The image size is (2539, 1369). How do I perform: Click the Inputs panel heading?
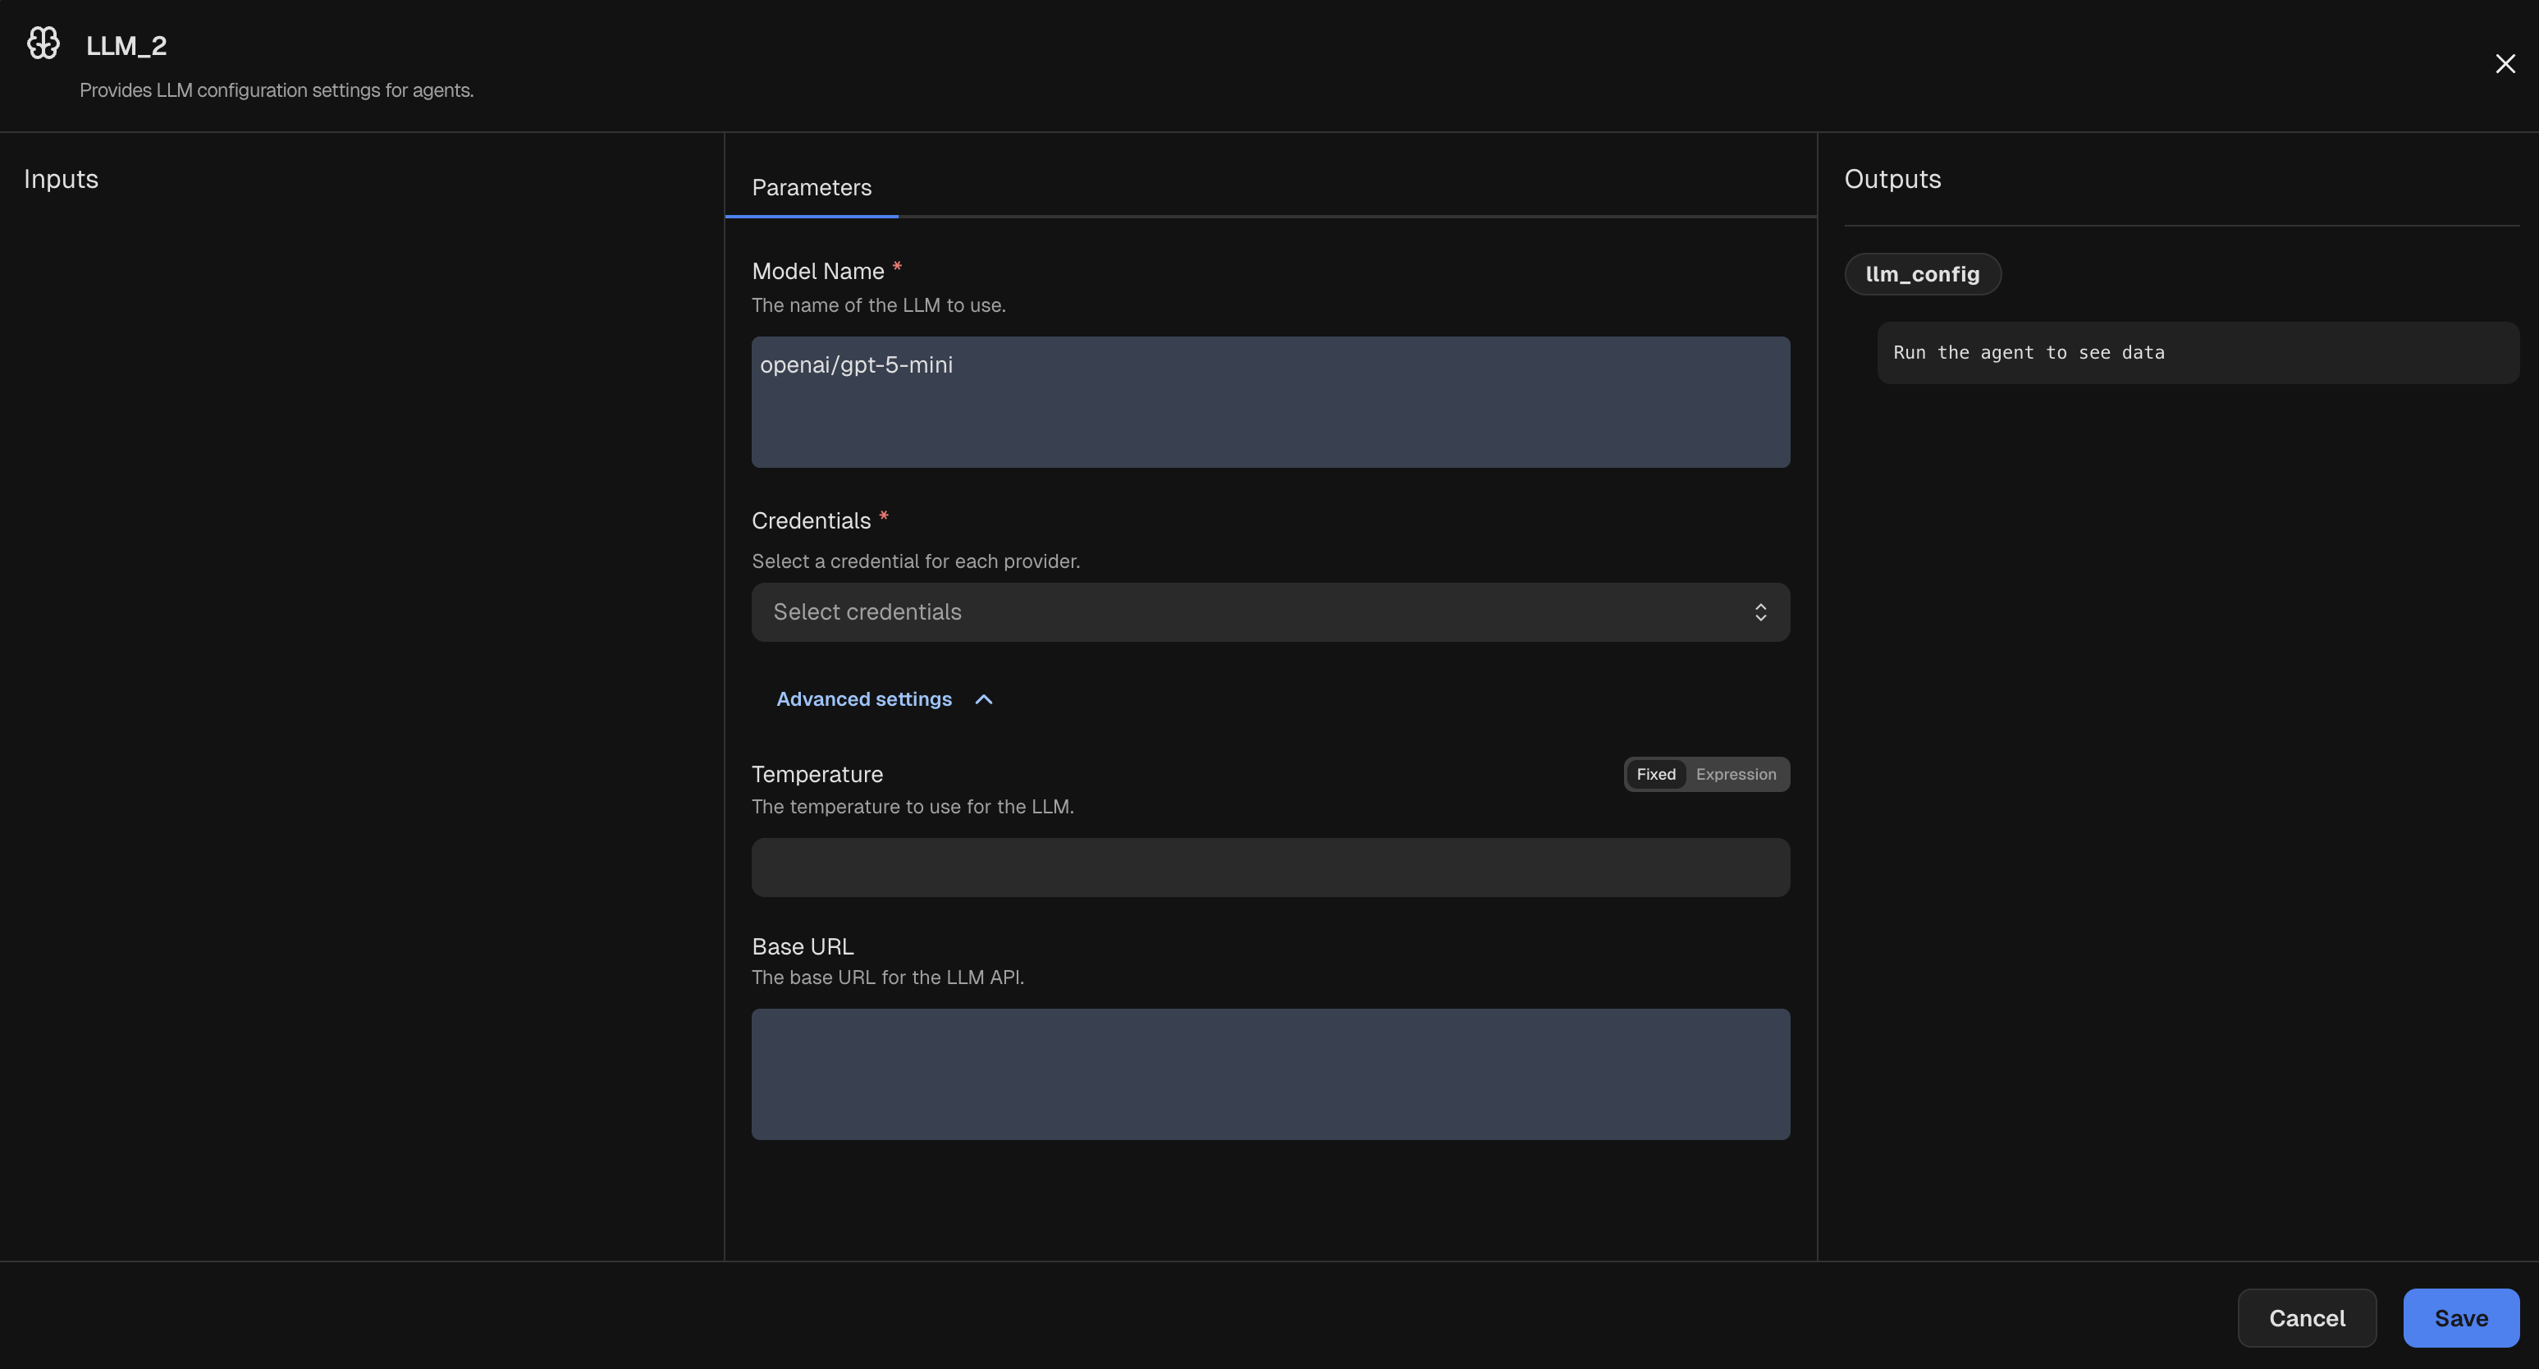(61, 178)
